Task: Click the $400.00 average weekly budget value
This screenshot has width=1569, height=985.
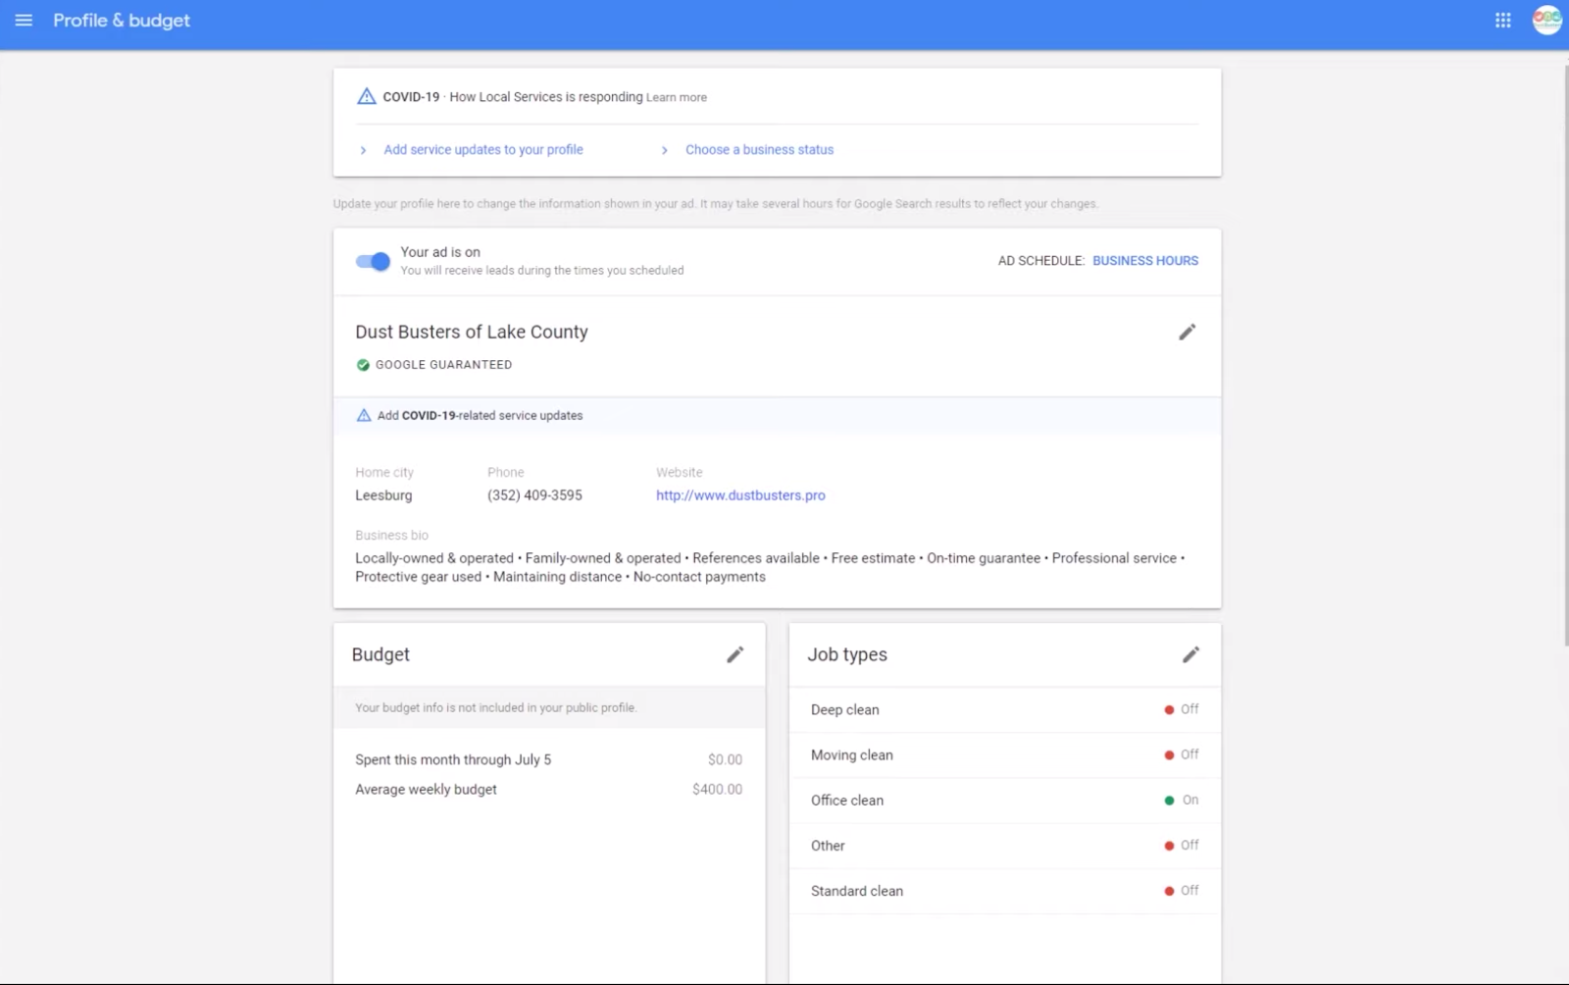Action: click(x=717, y=789)
